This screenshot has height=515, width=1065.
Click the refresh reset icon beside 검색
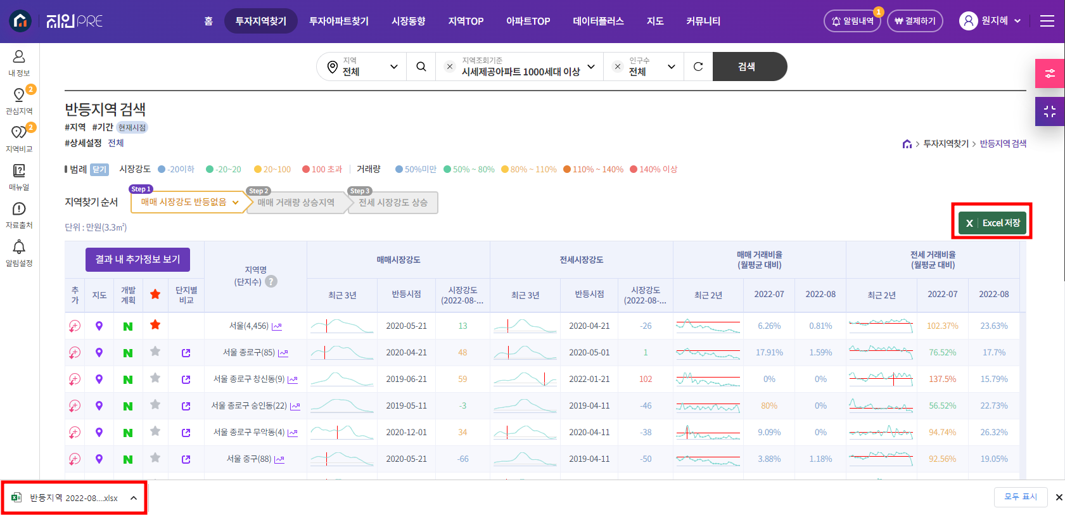pos(698,67)
